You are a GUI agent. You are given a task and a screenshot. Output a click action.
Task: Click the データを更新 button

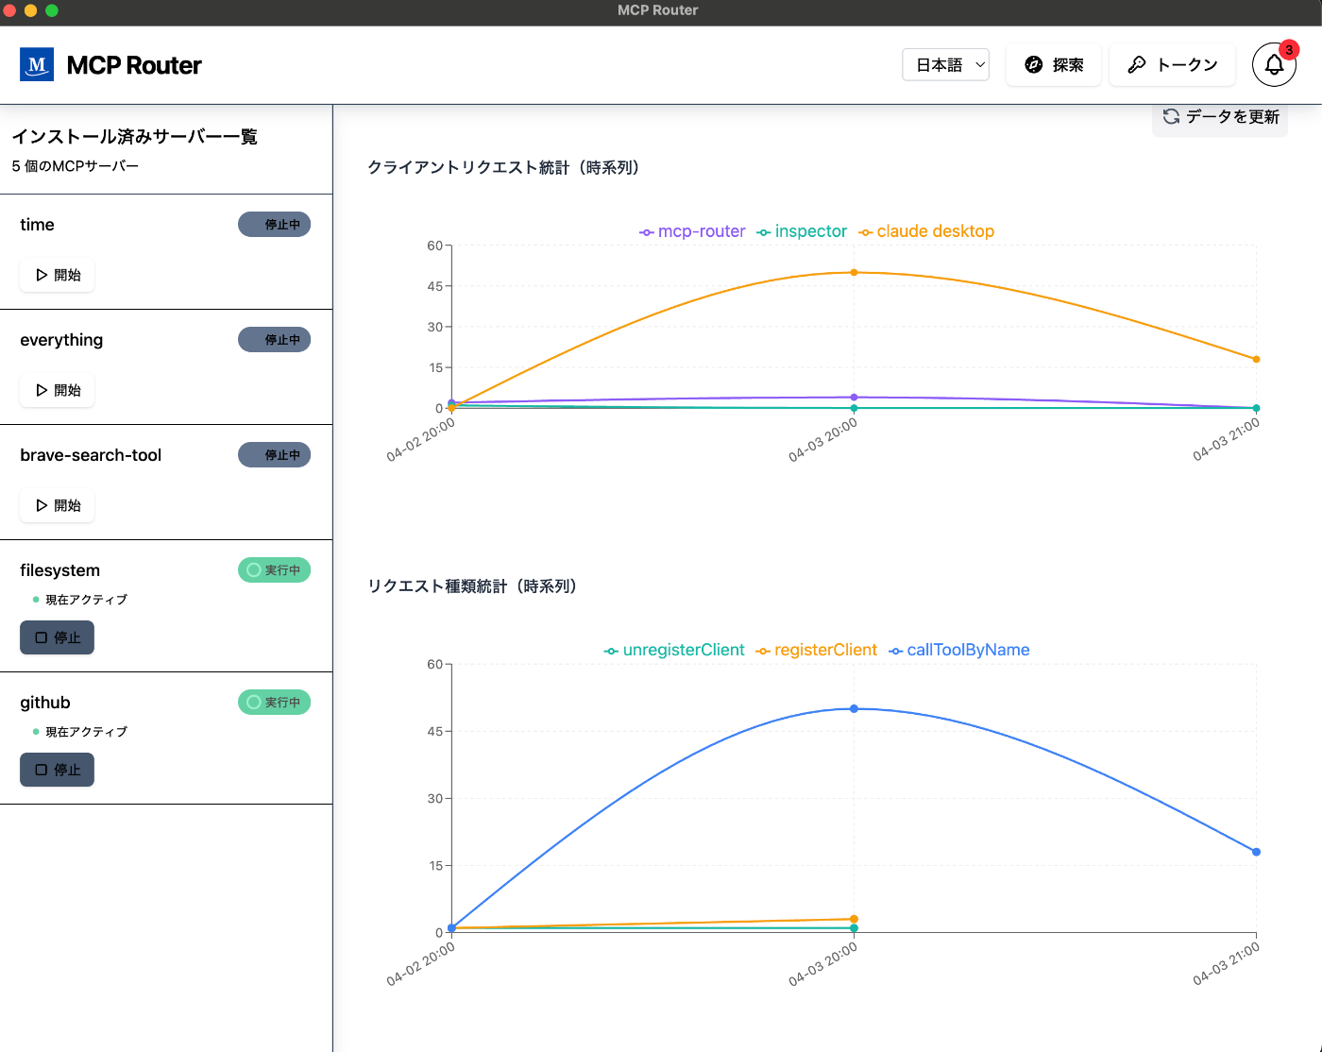click(x=1220, y=116)
